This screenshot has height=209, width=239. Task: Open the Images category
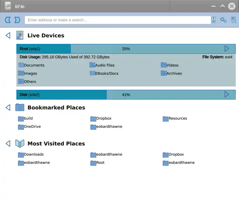click(28, 73)
